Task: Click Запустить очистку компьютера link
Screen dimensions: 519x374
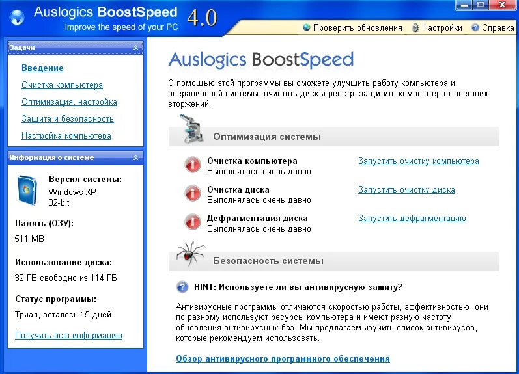Action: [418, 161]
